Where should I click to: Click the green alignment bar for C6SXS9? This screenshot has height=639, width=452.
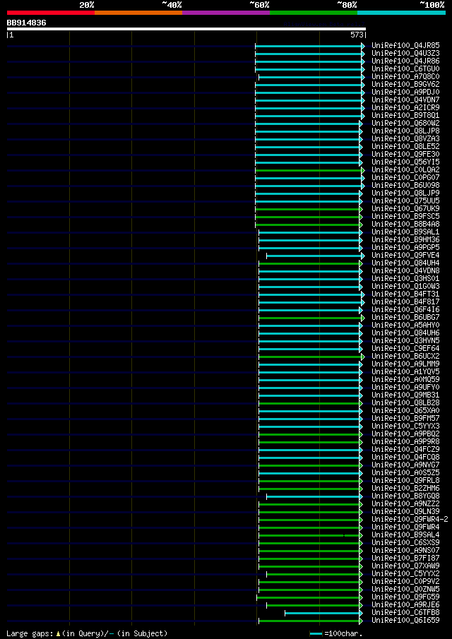tap(310, 543)
